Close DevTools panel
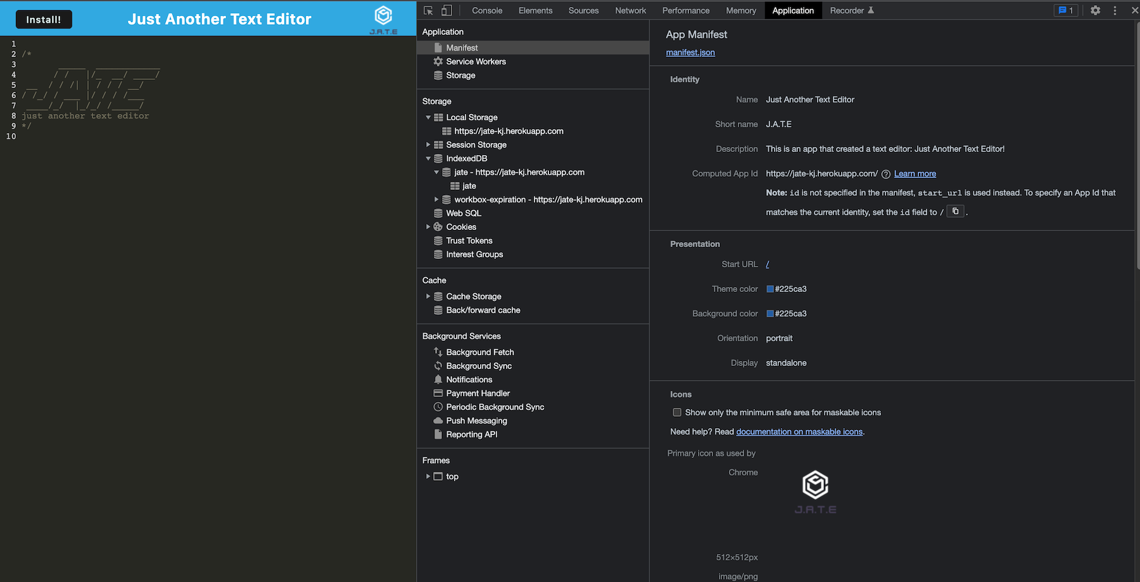 (1134, 10)
